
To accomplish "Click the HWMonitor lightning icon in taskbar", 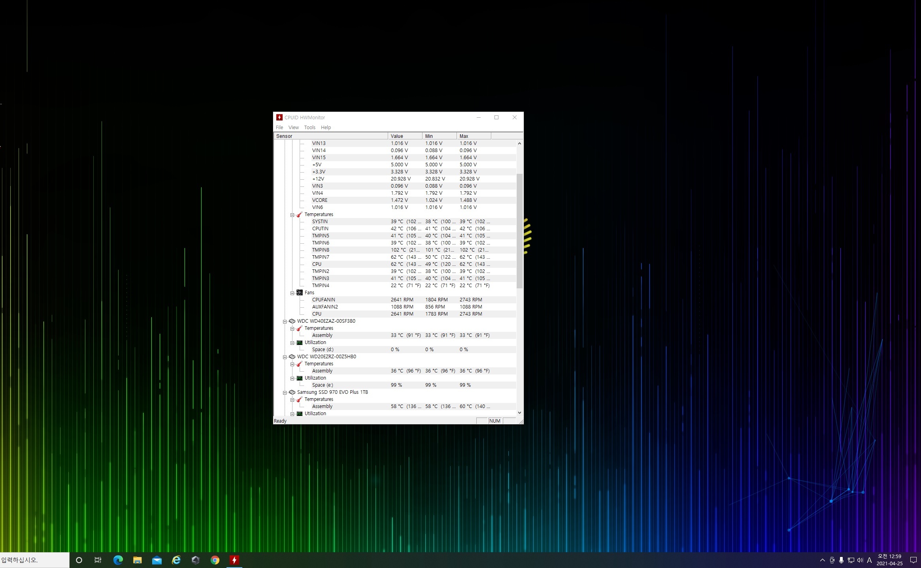I will (x=234, y=560).
